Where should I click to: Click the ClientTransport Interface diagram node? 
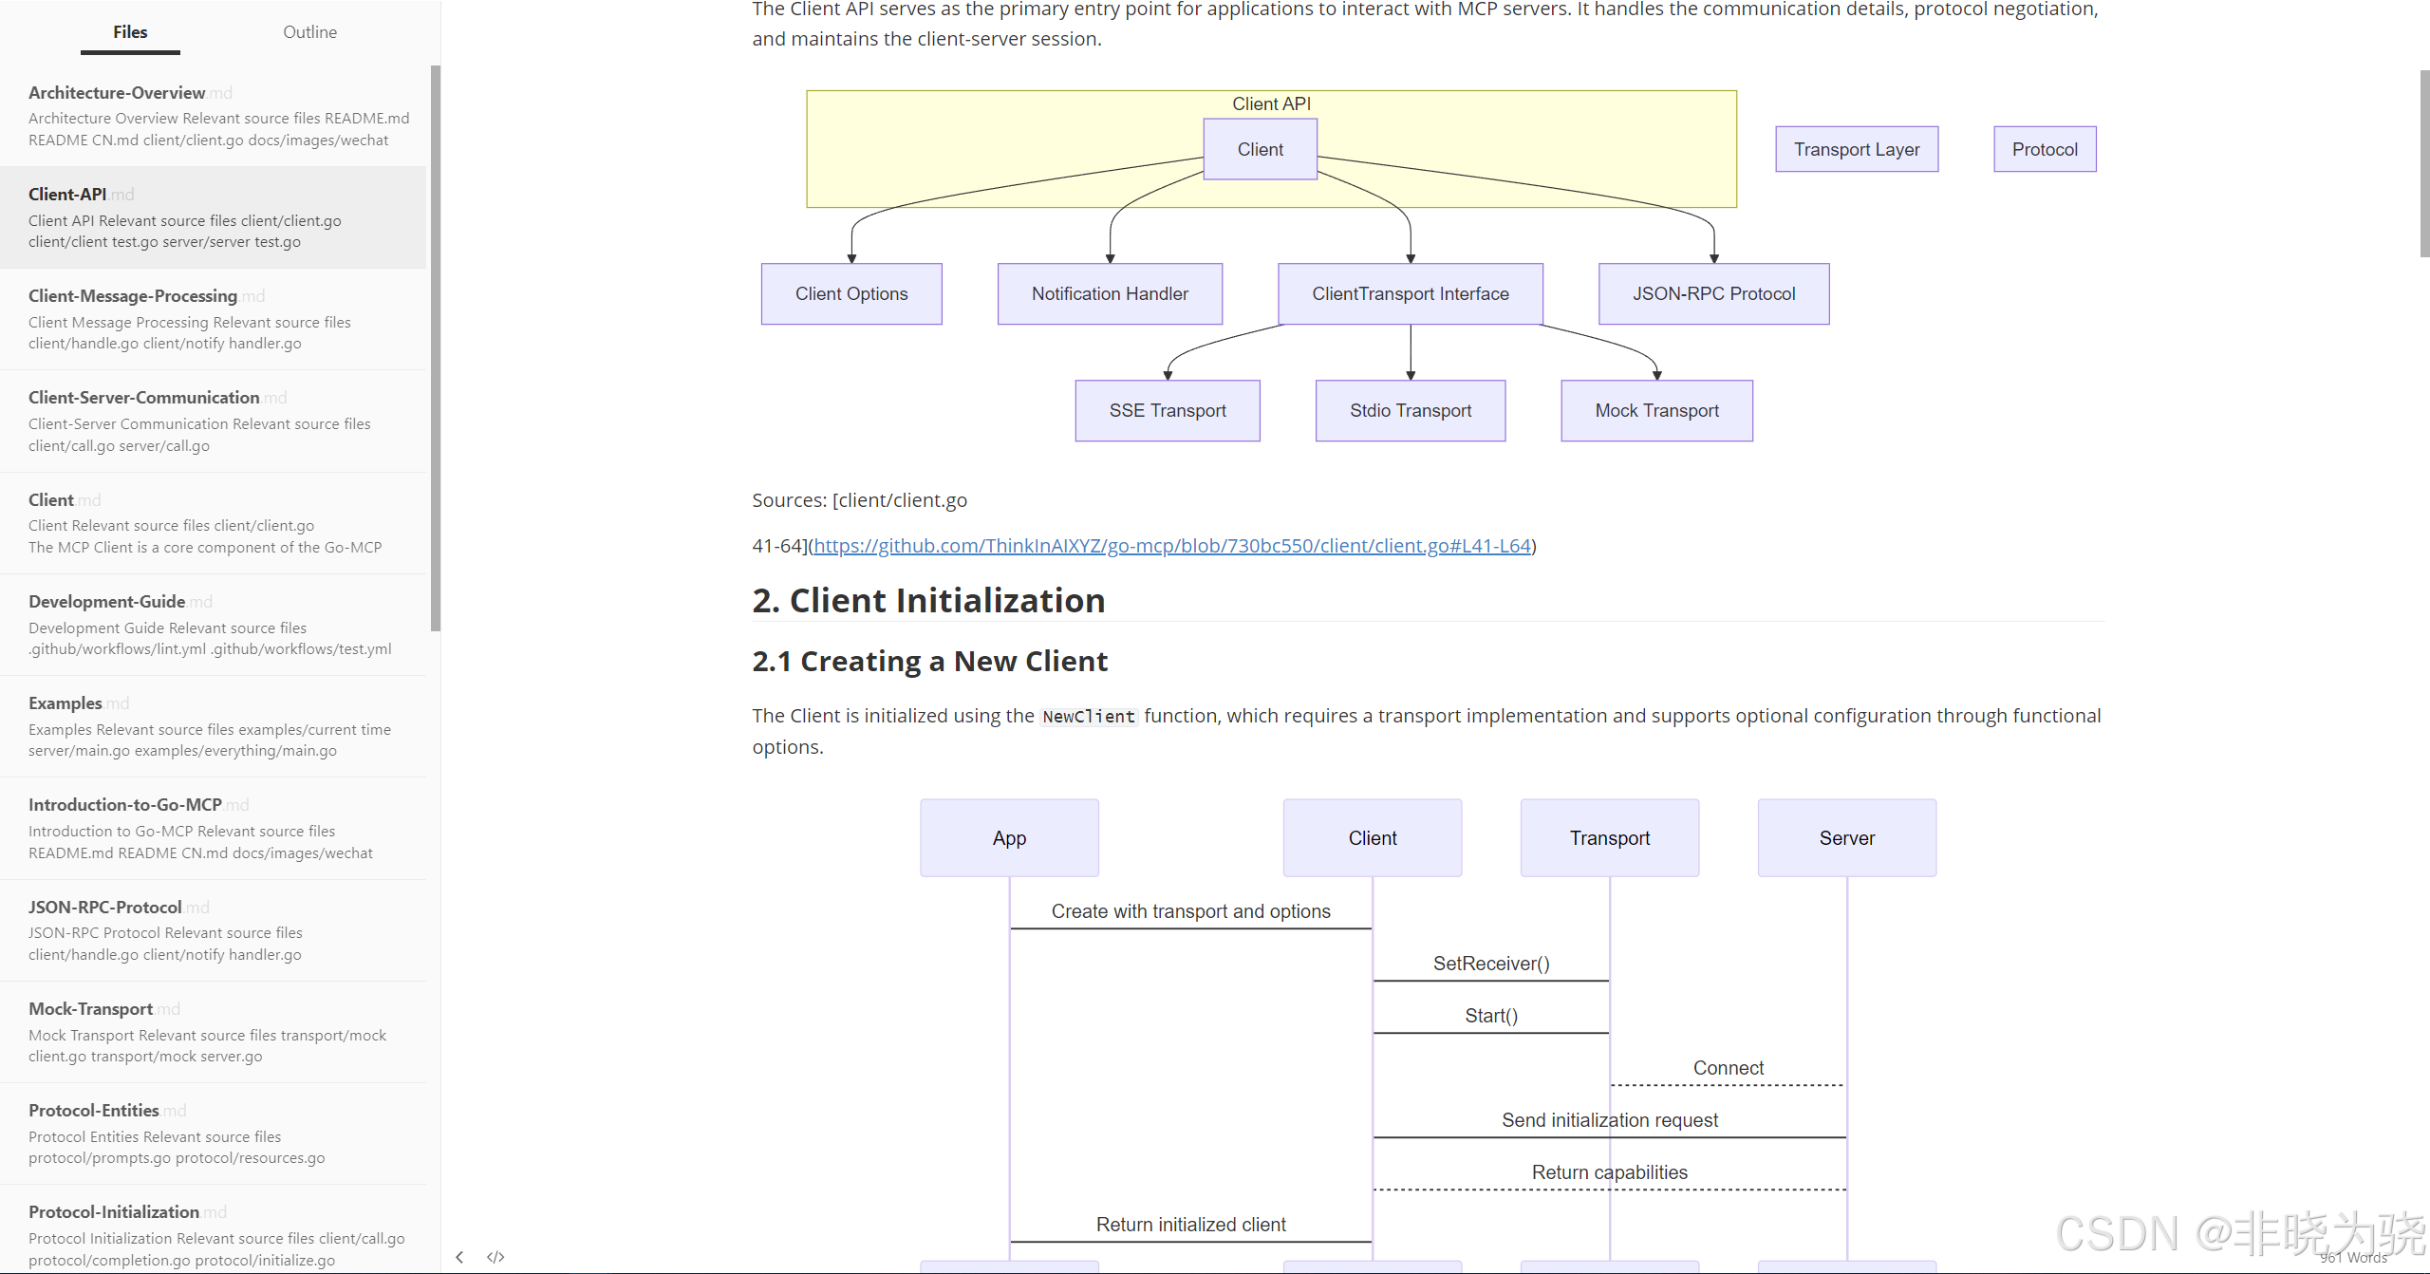coord(1410,294)
